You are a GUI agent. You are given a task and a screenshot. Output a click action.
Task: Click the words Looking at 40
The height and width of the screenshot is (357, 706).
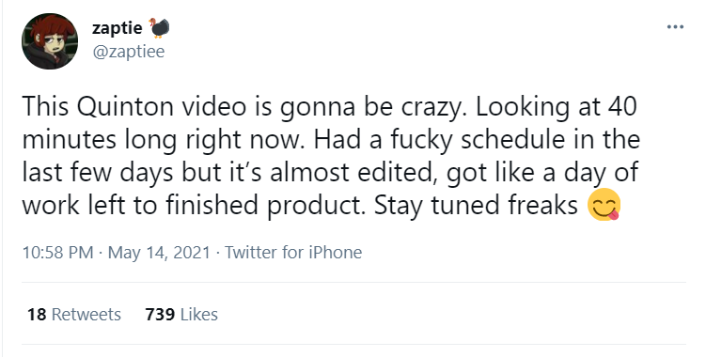[557, 108]
